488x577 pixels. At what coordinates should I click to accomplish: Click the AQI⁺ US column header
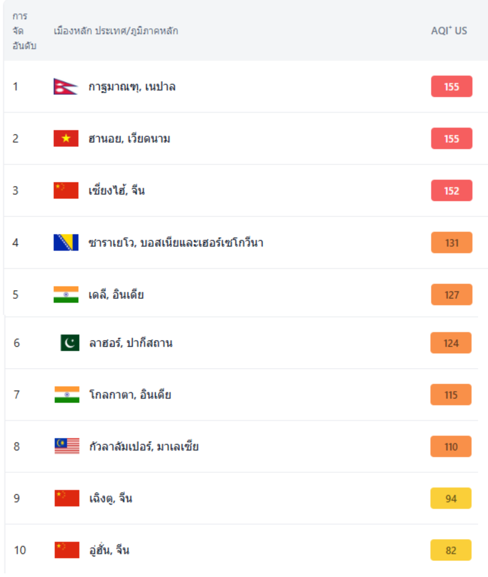point(449,31)
